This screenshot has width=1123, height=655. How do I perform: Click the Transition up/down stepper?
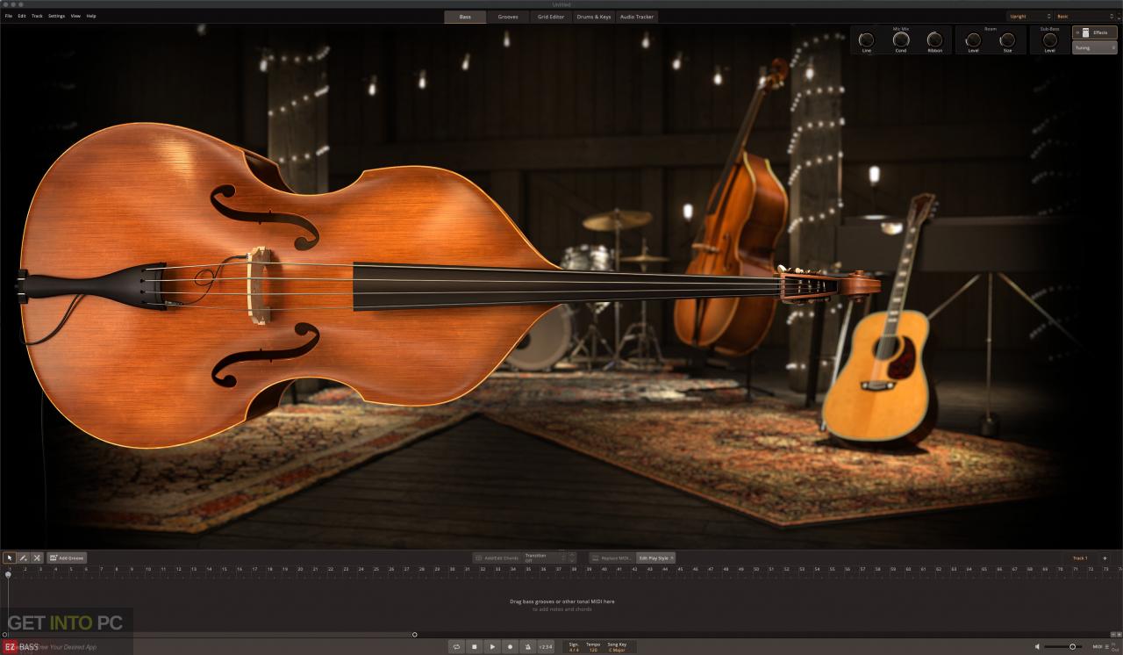click(572, 558)
